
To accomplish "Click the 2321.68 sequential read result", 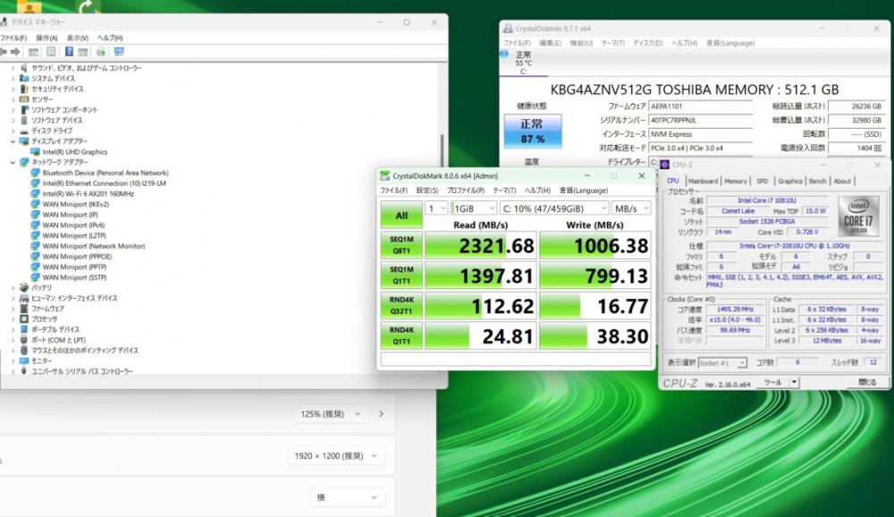I will (x=481, y=245).
